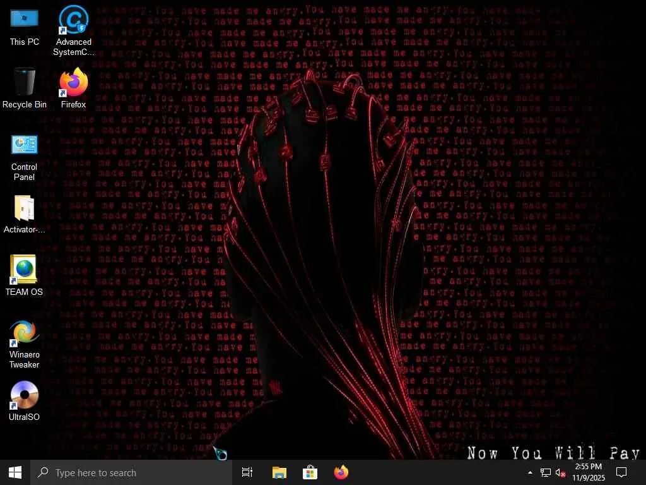
Task: Launch Firefox from the taskbar
Action: 341,472
